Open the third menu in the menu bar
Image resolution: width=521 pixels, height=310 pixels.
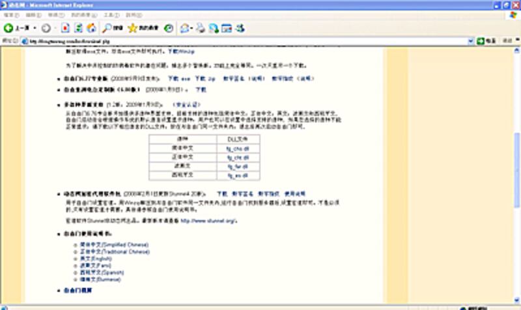56,15
